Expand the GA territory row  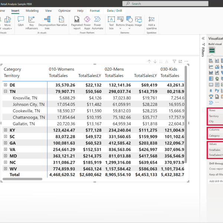tap(6, 143)
